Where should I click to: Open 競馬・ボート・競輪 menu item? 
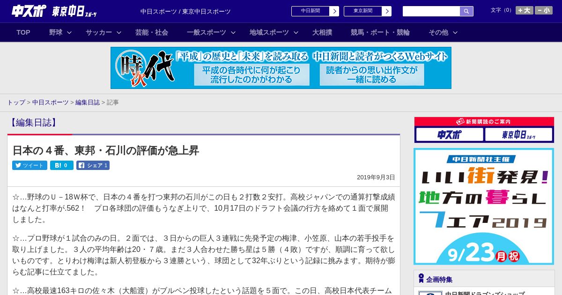[380, 32]
